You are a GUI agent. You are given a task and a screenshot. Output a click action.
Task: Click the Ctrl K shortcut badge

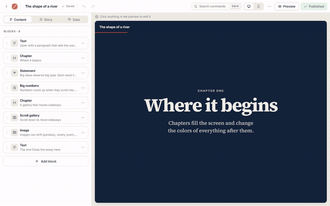point(235,6)
